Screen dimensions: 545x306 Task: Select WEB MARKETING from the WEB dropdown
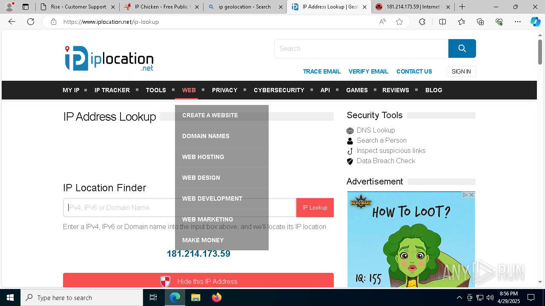pos(222,219)
